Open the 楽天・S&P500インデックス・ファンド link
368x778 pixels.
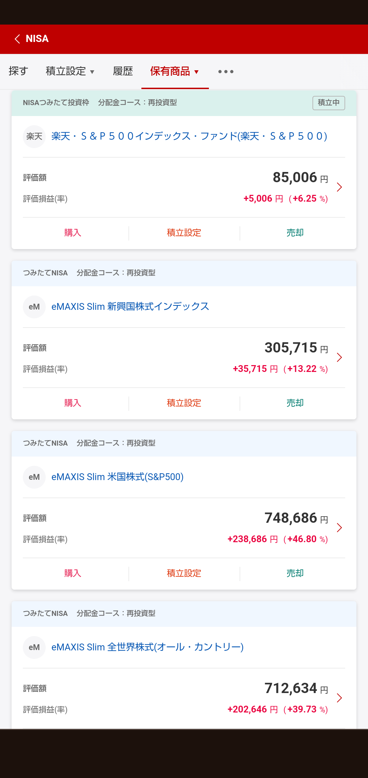coord(189,136)
